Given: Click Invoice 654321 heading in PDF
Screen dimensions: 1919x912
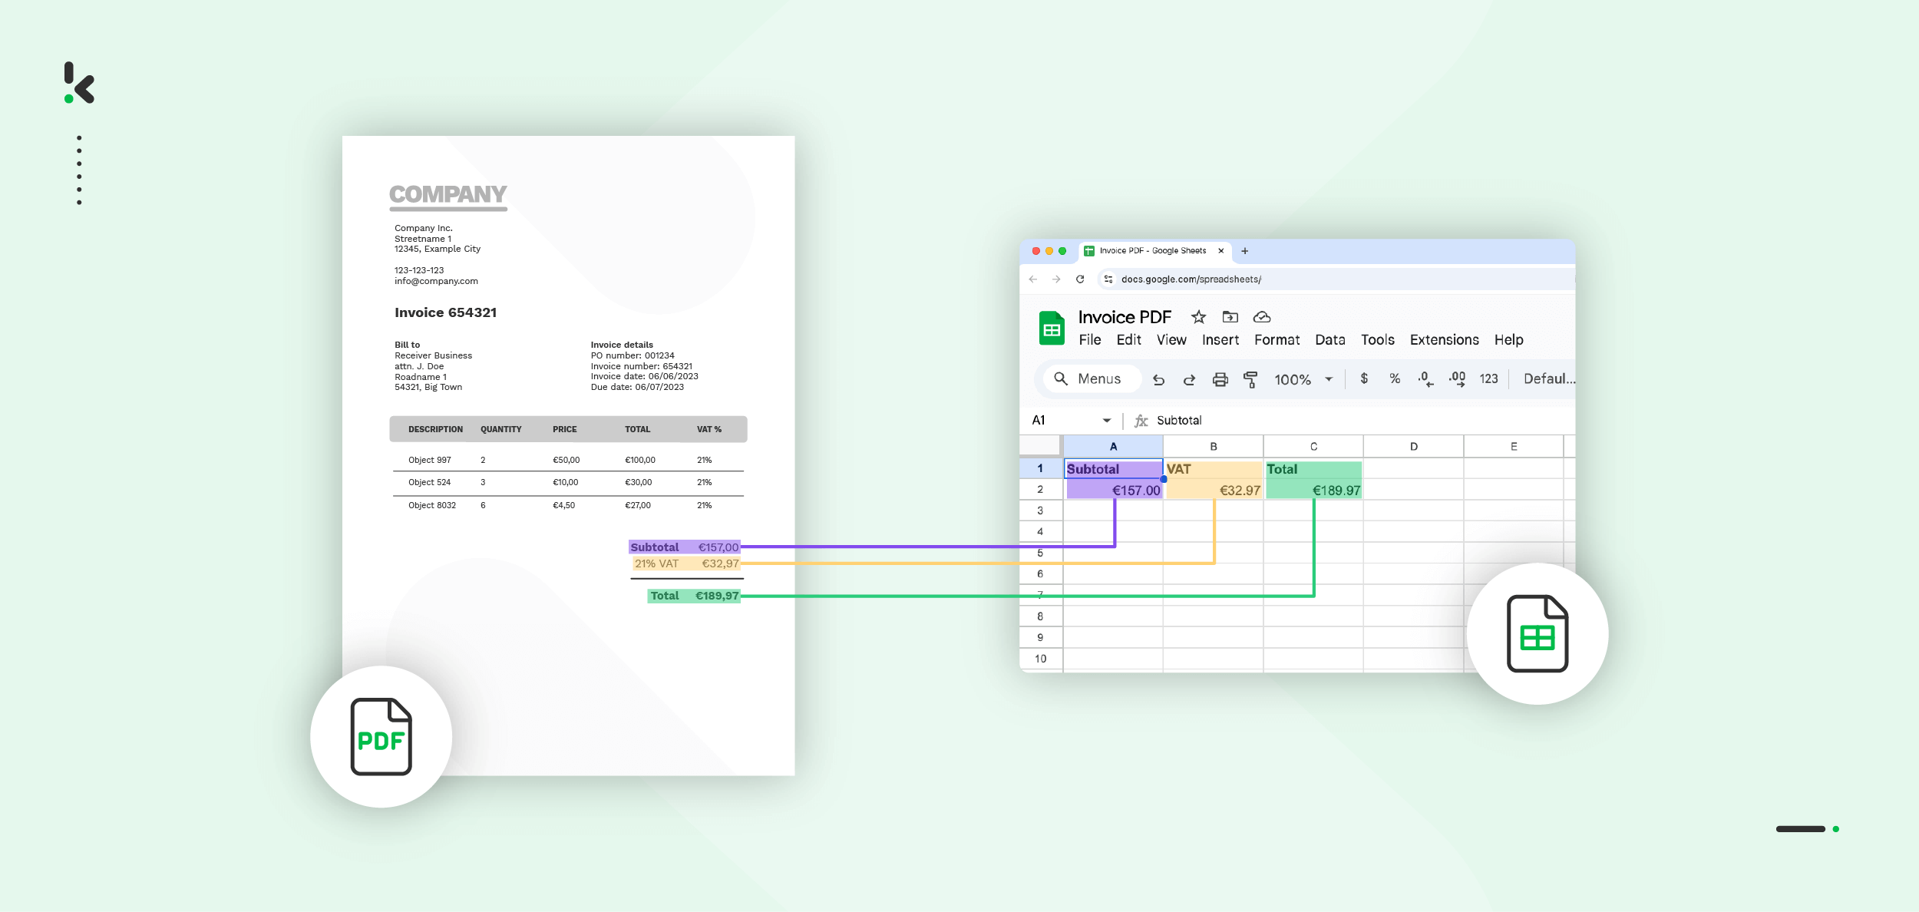Looking at the screenshot, I should tap(445, 312).
